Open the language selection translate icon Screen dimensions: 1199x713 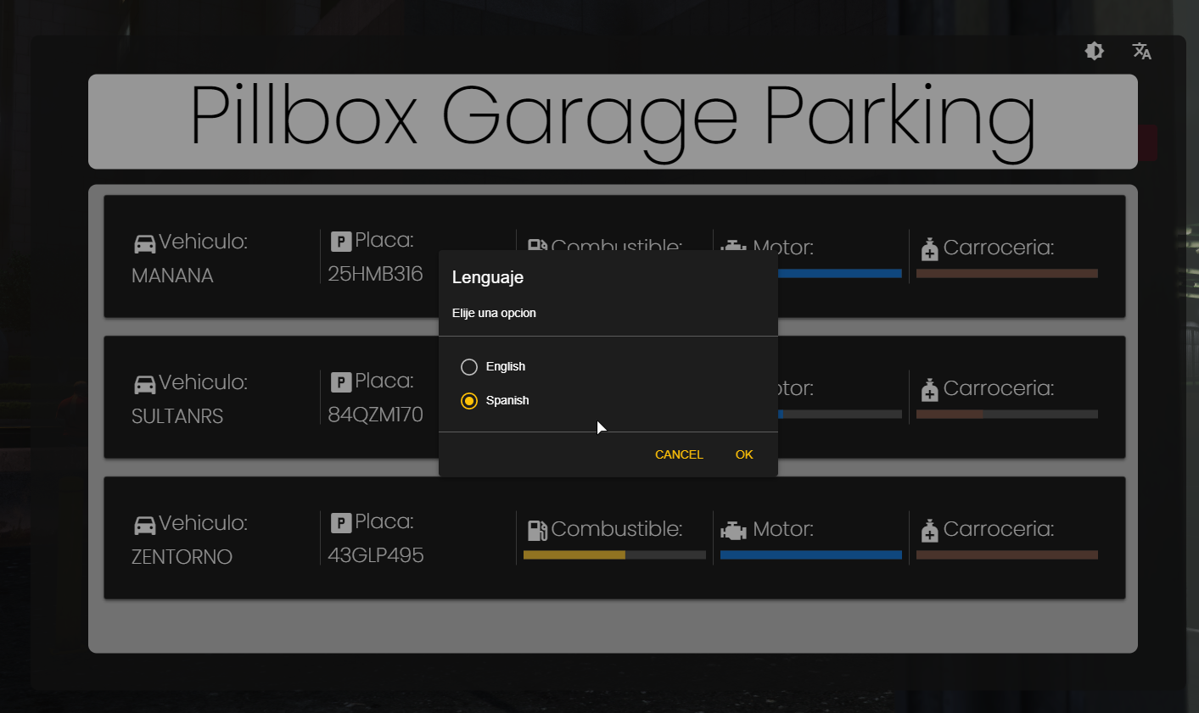(1141, 51)
